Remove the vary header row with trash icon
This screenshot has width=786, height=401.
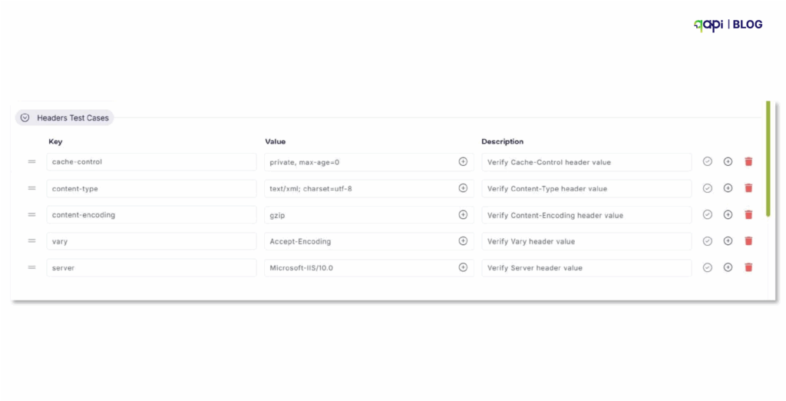point(748,241)
